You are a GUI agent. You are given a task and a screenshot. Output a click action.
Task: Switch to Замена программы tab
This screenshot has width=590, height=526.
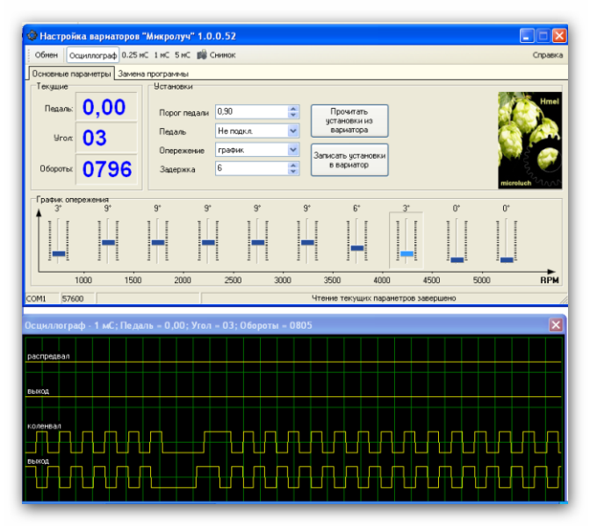153,74
